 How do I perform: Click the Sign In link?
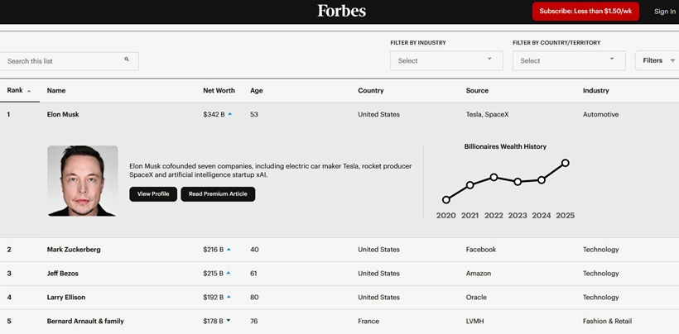tap(665, 12)
